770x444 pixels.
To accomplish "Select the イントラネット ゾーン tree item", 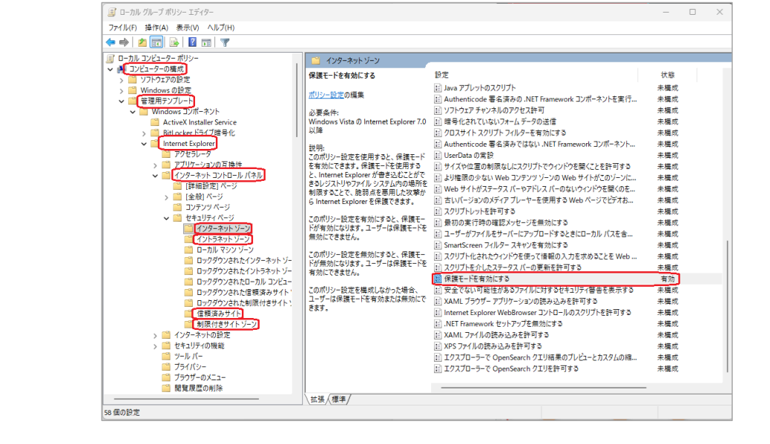I will [222, 238].
